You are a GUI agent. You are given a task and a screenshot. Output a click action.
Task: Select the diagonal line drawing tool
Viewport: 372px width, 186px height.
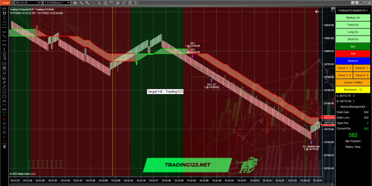click(x=4, y=36)
